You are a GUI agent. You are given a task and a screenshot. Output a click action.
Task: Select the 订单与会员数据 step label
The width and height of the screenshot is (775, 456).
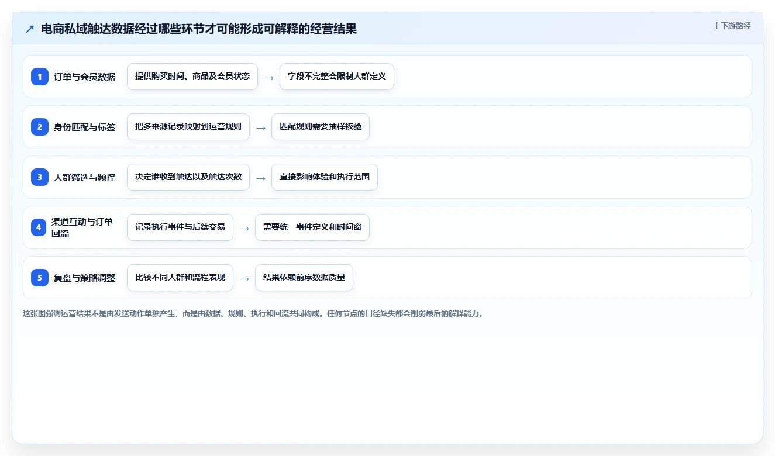pyautogui.click(x=84, y=77)
